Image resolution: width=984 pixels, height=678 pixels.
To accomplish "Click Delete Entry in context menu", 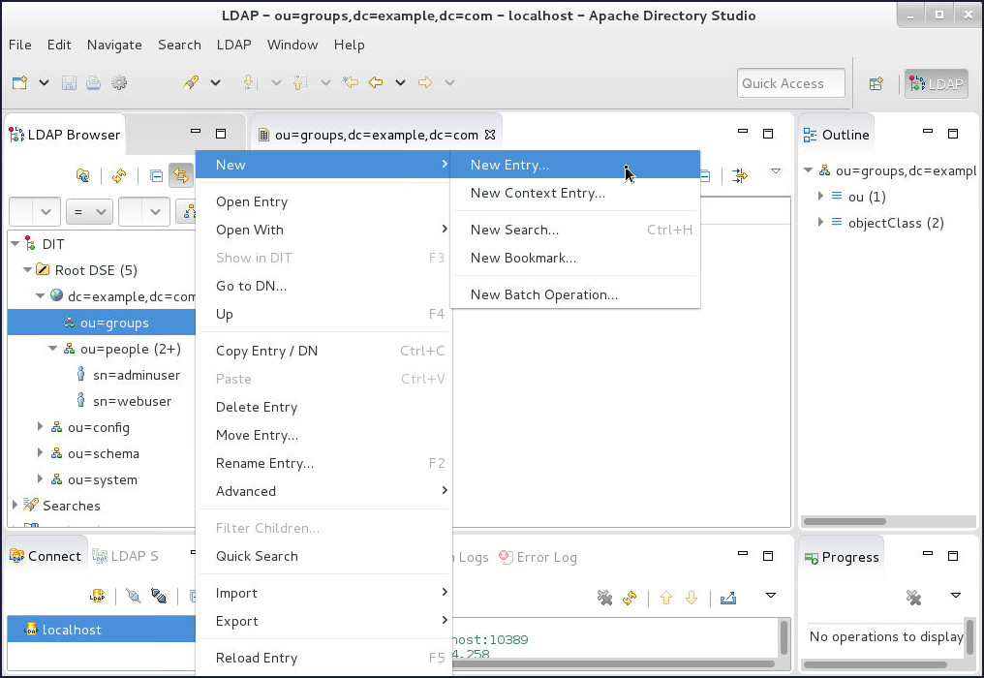I will pyautogui.click(x=323, y=407).
